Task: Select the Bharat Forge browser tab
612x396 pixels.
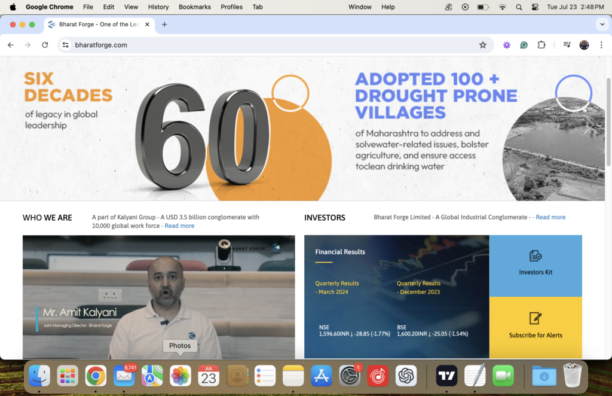Action: pos(96,25)
